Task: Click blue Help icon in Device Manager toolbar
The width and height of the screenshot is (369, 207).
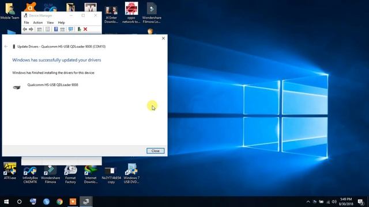Action: click(x=56, y=29)
